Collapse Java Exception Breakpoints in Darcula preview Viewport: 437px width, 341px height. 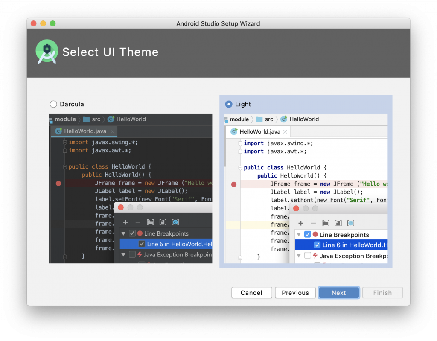123,254
